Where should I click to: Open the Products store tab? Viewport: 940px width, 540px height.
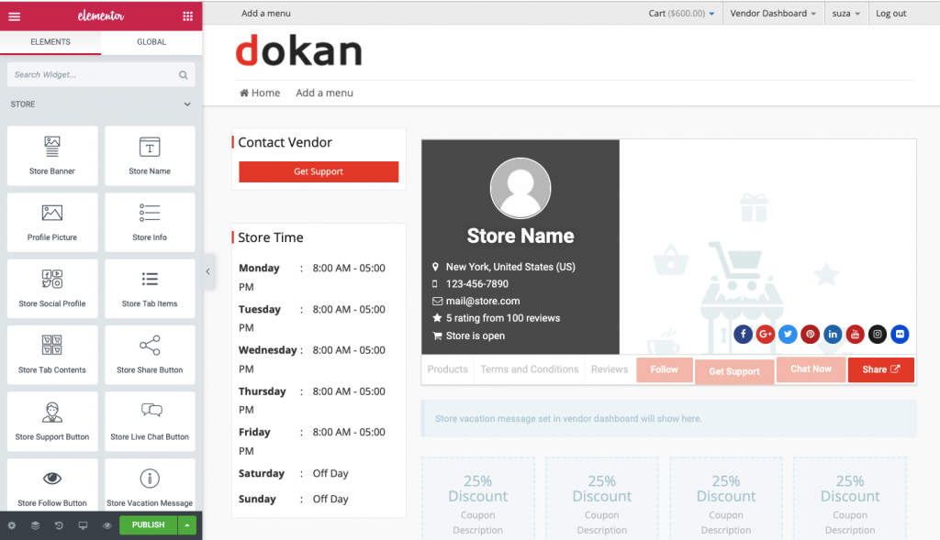[447, 369]
